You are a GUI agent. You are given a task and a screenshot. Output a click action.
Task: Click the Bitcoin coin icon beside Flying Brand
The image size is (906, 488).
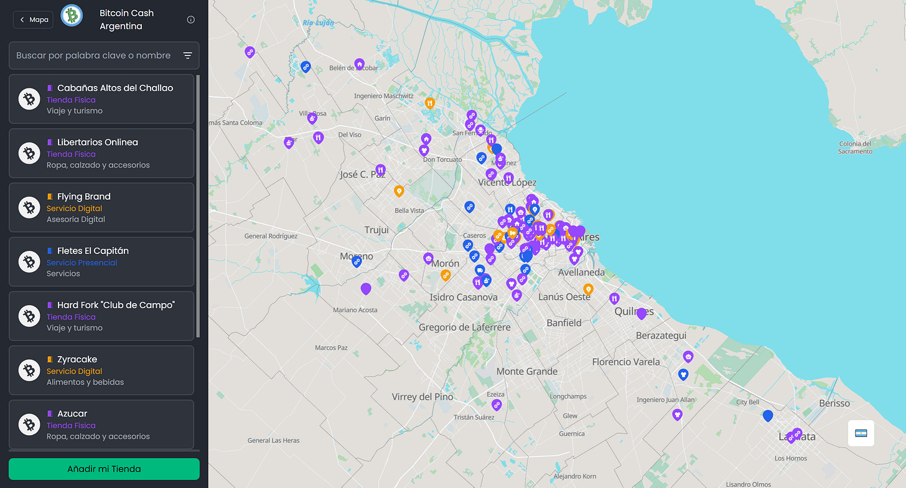coord(29,207)
